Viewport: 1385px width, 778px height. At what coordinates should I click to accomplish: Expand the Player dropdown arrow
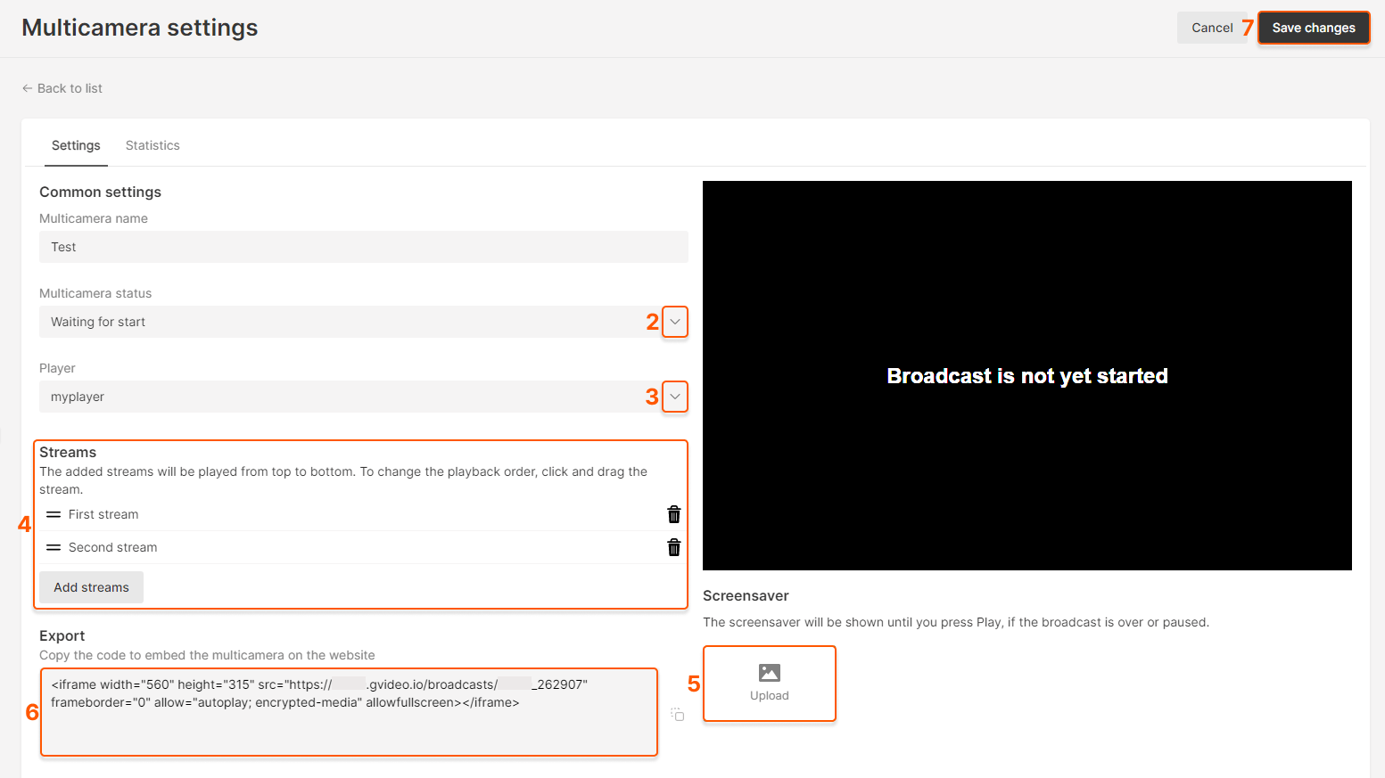675,397
